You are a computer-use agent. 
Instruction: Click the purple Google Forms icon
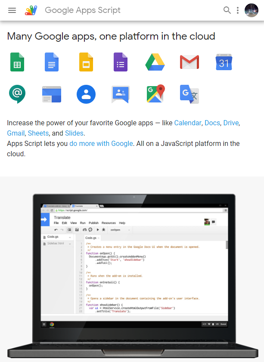pos(120,62)
